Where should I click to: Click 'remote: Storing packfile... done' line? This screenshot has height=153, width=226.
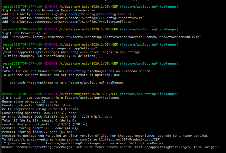click(x=40, y=128)
